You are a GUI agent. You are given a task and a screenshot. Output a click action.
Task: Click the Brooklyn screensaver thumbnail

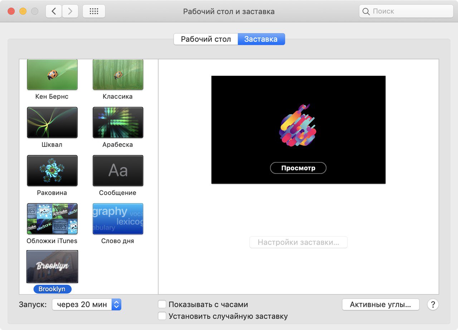52,267
